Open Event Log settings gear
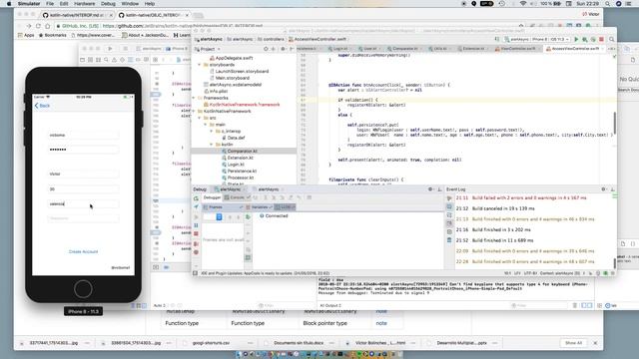 (x=603, y=189)
